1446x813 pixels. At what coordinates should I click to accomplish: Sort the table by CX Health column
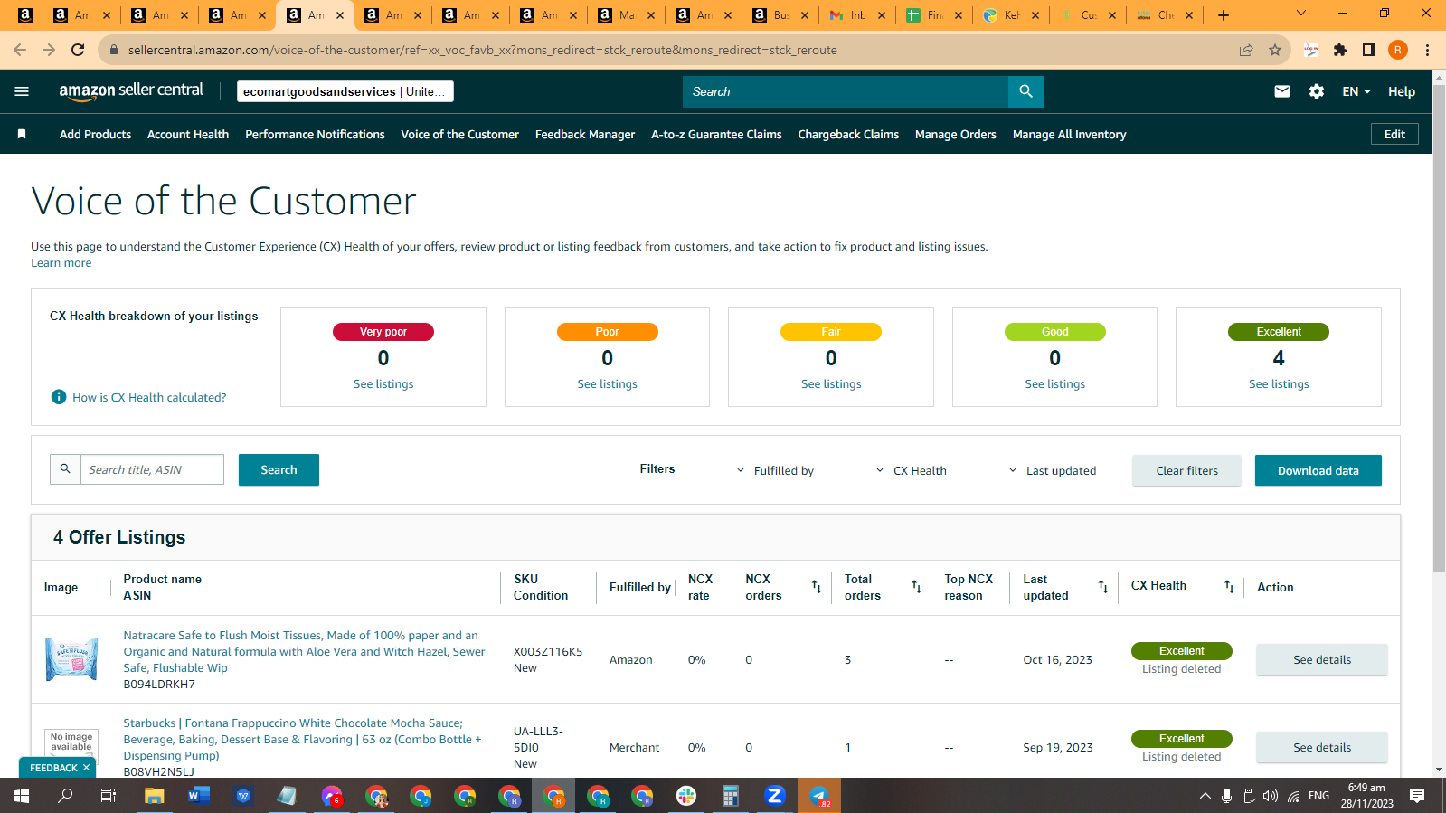(1229, 587)
